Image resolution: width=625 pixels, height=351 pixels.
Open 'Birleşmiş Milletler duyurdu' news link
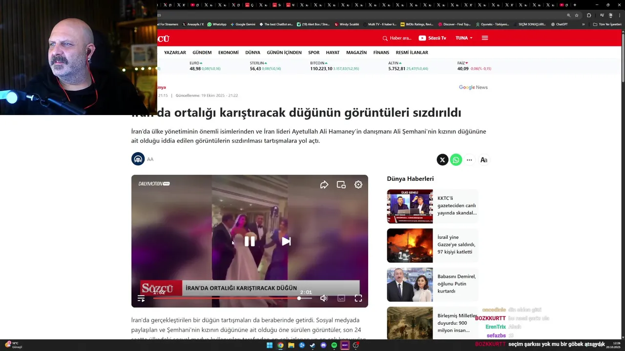click(457, 323)
